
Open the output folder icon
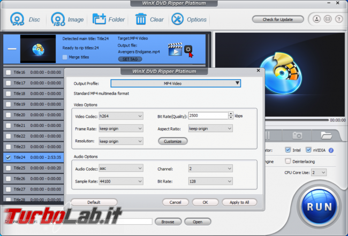point(326,135)
